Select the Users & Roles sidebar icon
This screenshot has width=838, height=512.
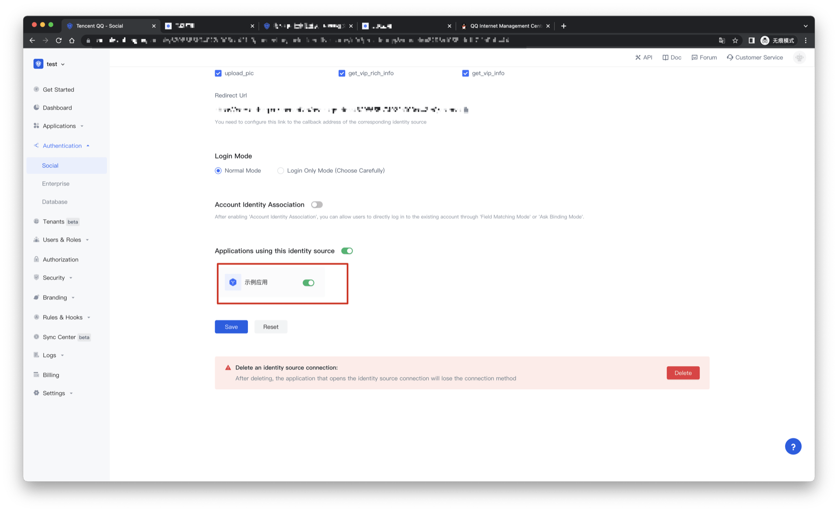[36, 239]
